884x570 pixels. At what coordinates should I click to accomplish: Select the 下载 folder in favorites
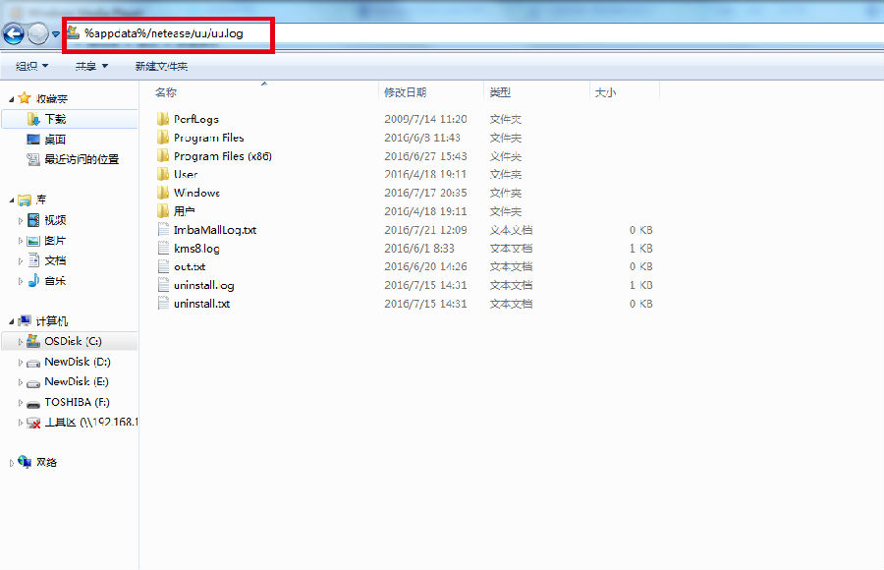tap(55, 118)
